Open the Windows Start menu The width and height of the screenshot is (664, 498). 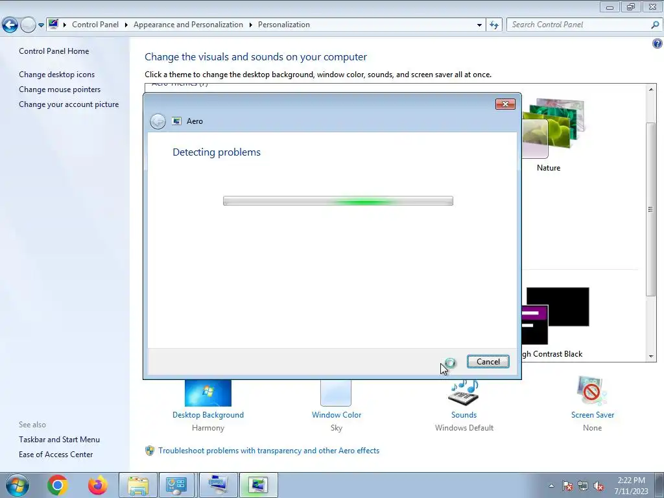pos(18,485)
